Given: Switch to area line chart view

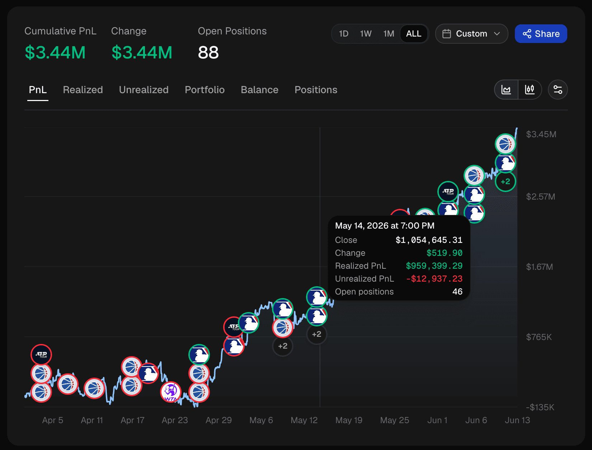Looking at the screenshot, I should (x=506, y=90).
